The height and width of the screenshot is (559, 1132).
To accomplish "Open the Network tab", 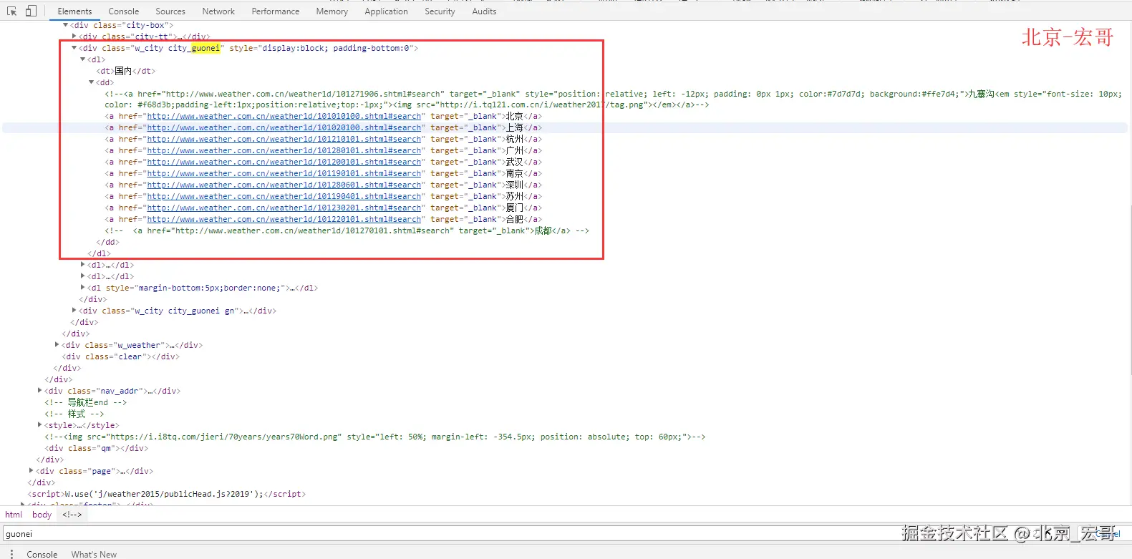I will tap(218, 11).
